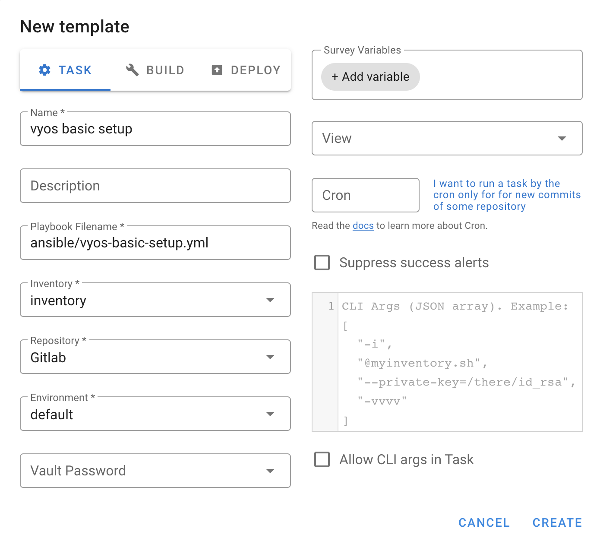Focus the Description input field
The height and width of the screenshot is (538, 600).
155,186
